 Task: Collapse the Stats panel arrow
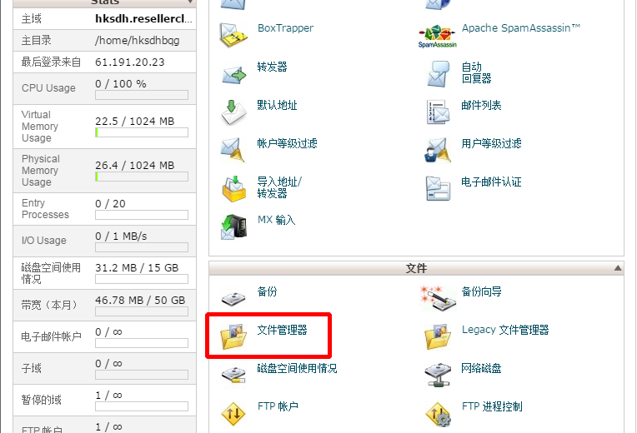(x=190, y=2)
